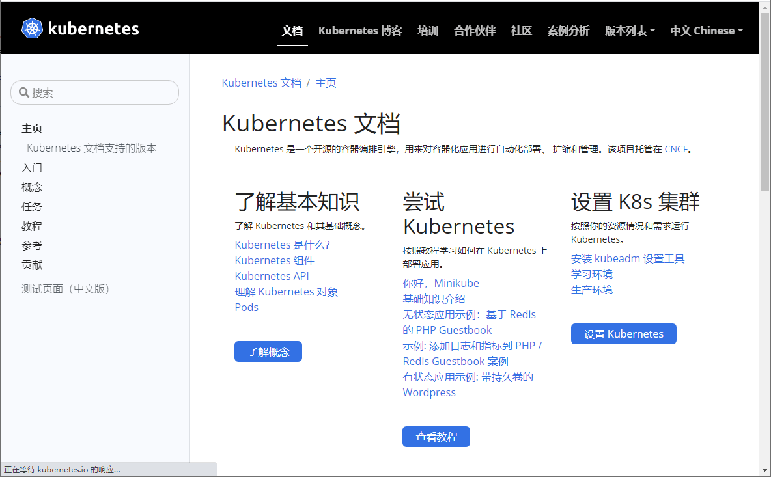The image size is (771, 477).
Task: Select 主页 in the sidebar
Action: click(32, 128)
